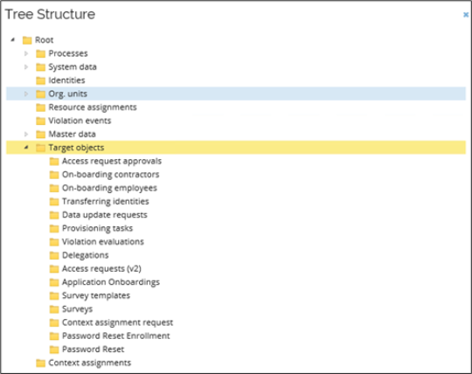Click the Violation events folder icon
The width and height of the screenshot is (472, 374).
click(40, 121)
